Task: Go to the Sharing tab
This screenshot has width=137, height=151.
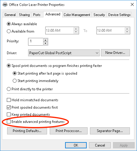Action: [24, 15]
